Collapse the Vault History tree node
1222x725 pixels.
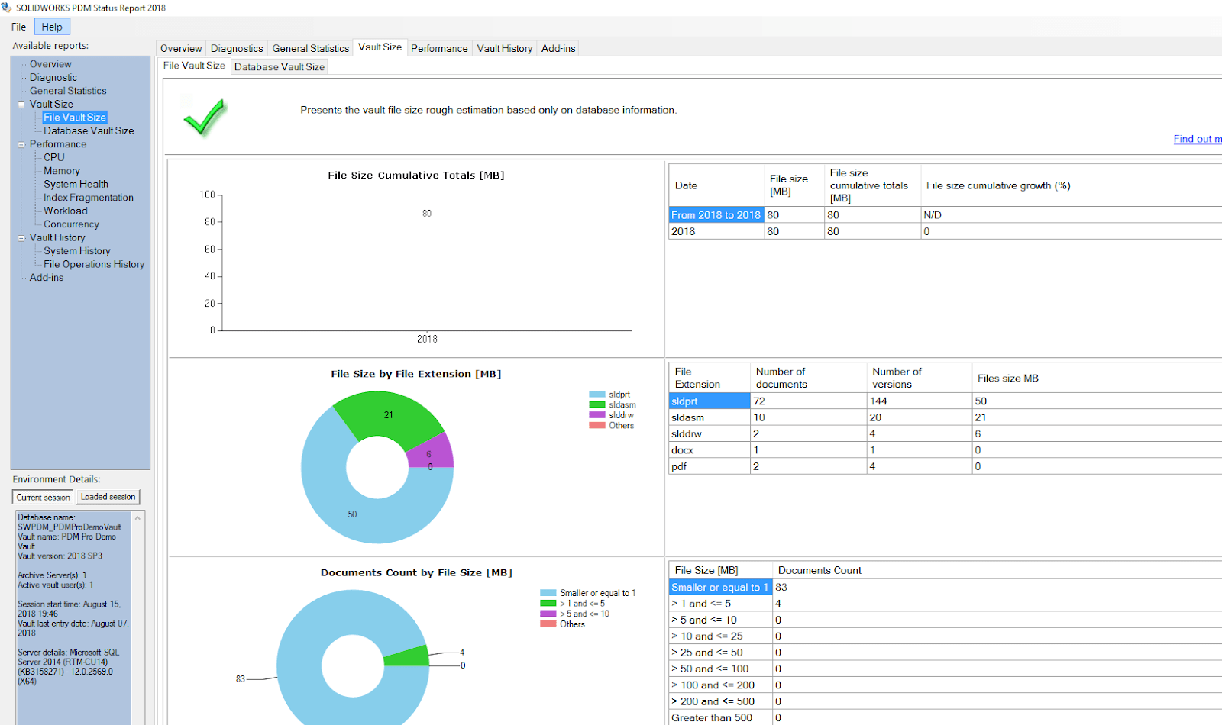(21, 238)
